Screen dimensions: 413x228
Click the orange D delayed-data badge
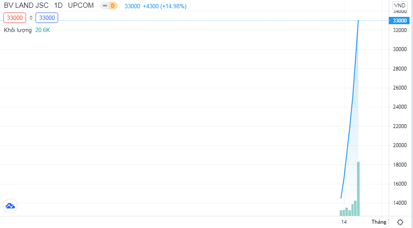[x=113, y=6]
